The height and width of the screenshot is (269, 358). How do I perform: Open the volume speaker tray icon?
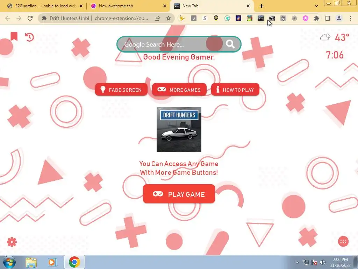coord(322,262)
